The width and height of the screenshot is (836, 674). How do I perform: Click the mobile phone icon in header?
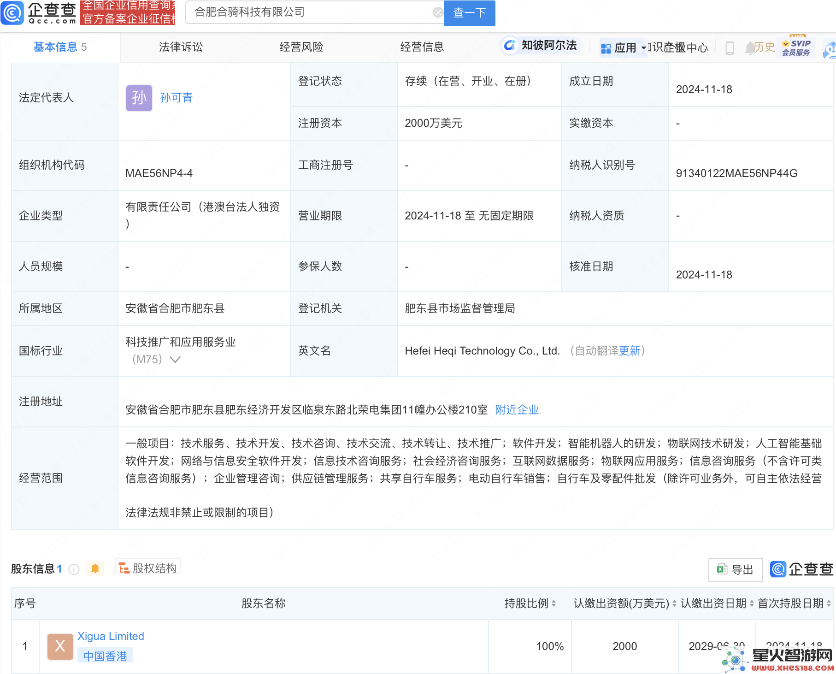point(730,48)
